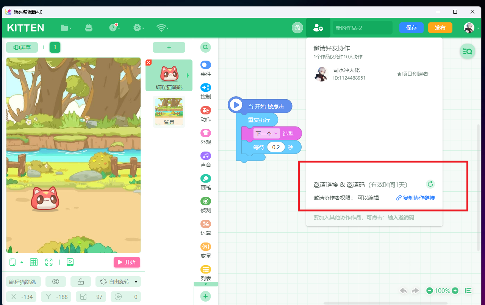Select the 变量 block category
Viewport: 485px width, 305px height.
[x=206, y=250]
